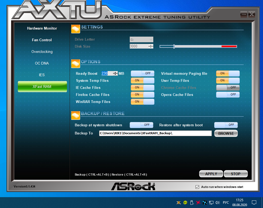Open the Hardware Monitor section
263x208 pixels.
pos(42,28)
